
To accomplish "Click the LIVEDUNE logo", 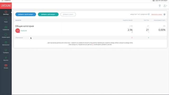I will 6,6.
